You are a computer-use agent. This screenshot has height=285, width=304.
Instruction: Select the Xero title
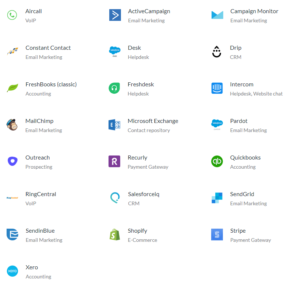coord(32,267)
